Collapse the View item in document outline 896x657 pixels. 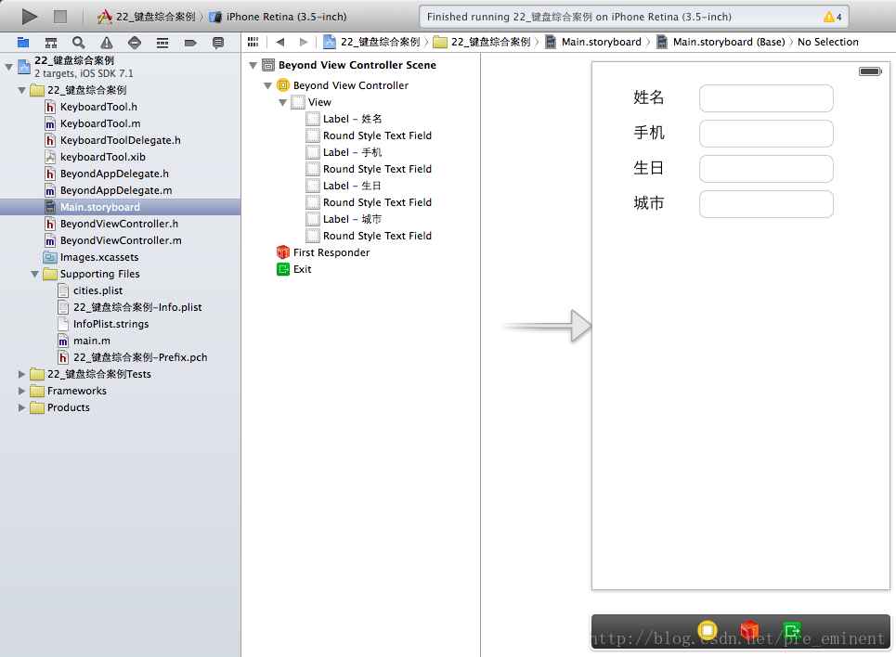(x=282, y=102)
